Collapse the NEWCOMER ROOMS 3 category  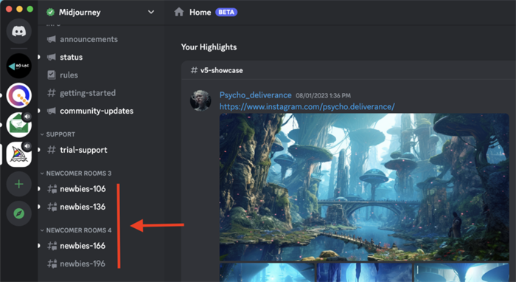coord(76,173)
